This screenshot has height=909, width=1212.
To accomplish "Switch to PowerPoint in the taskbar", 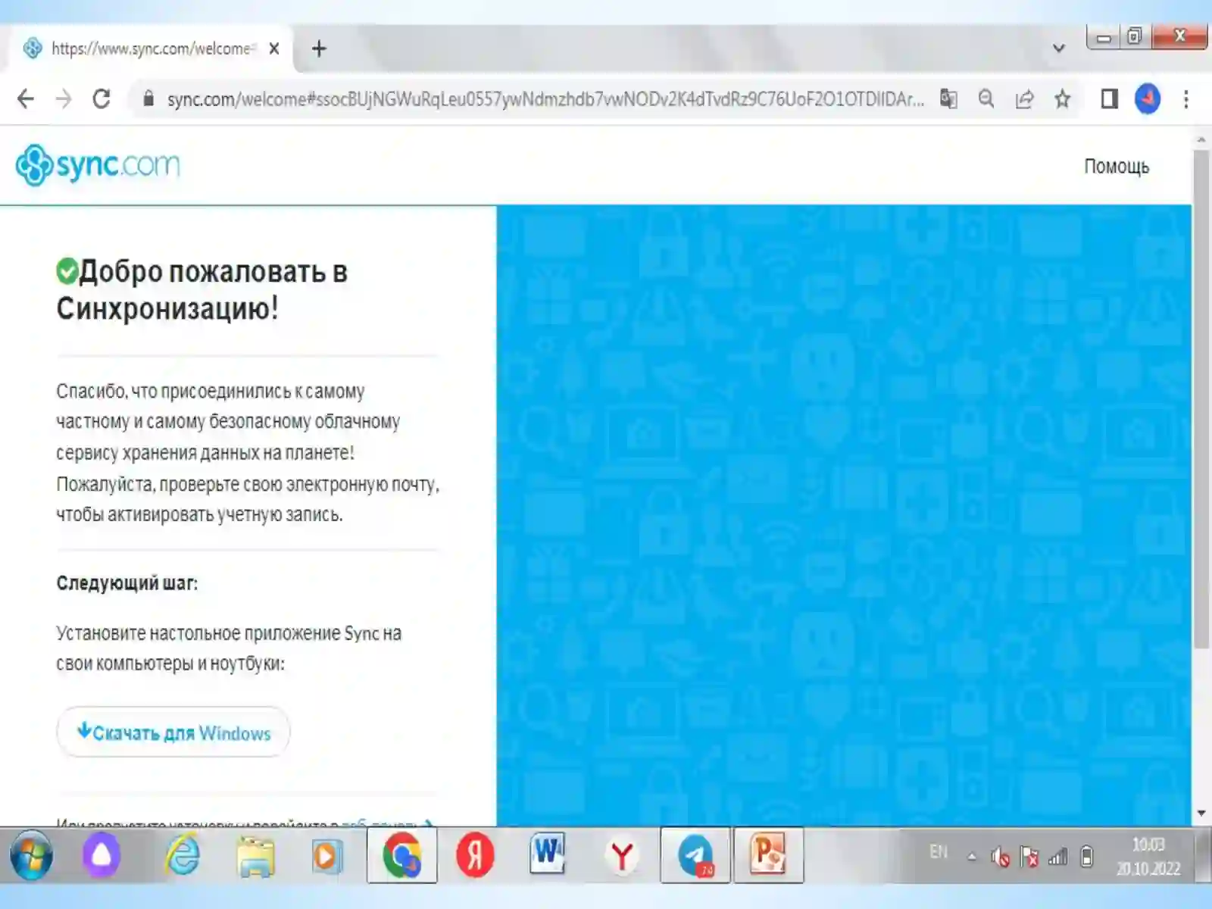I will click(768, 856).
